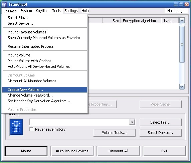
Task: Select Auto-Mount All Device-Hosted Volumes
Action: point(45,66)
